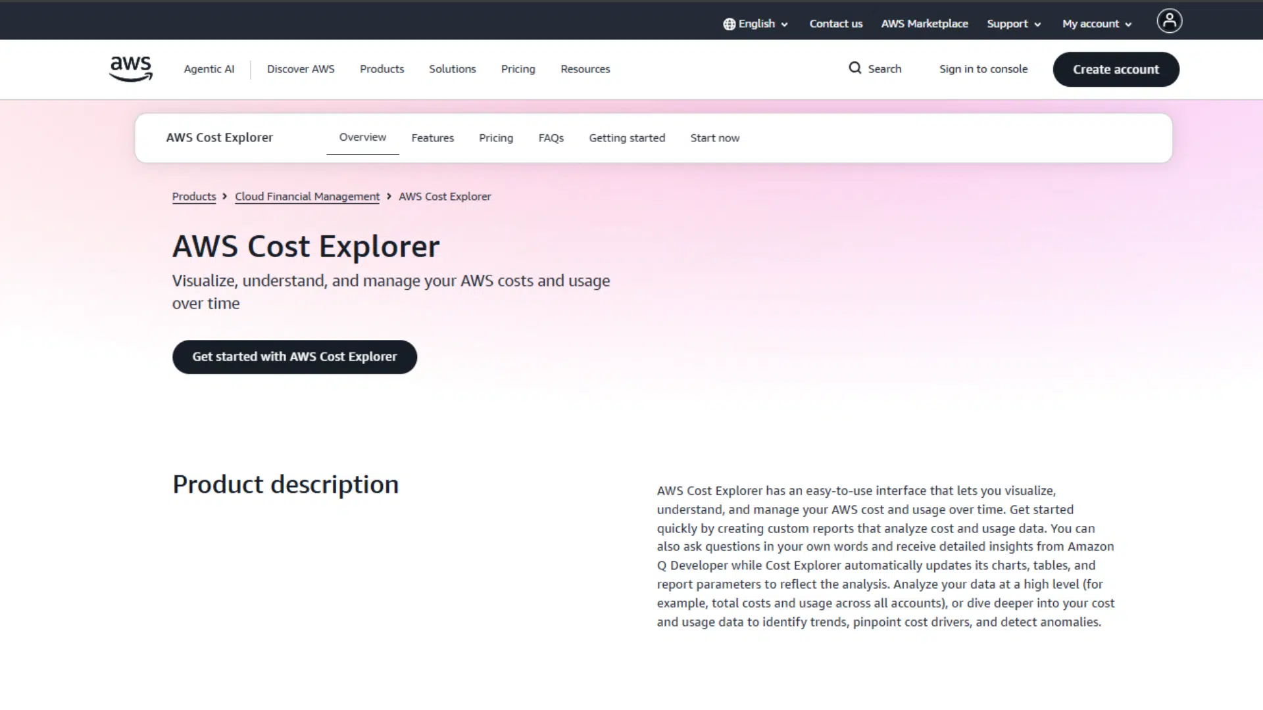Click the Search label in the header
Screen dimensions: 1263x710
[x=884, y=69]
